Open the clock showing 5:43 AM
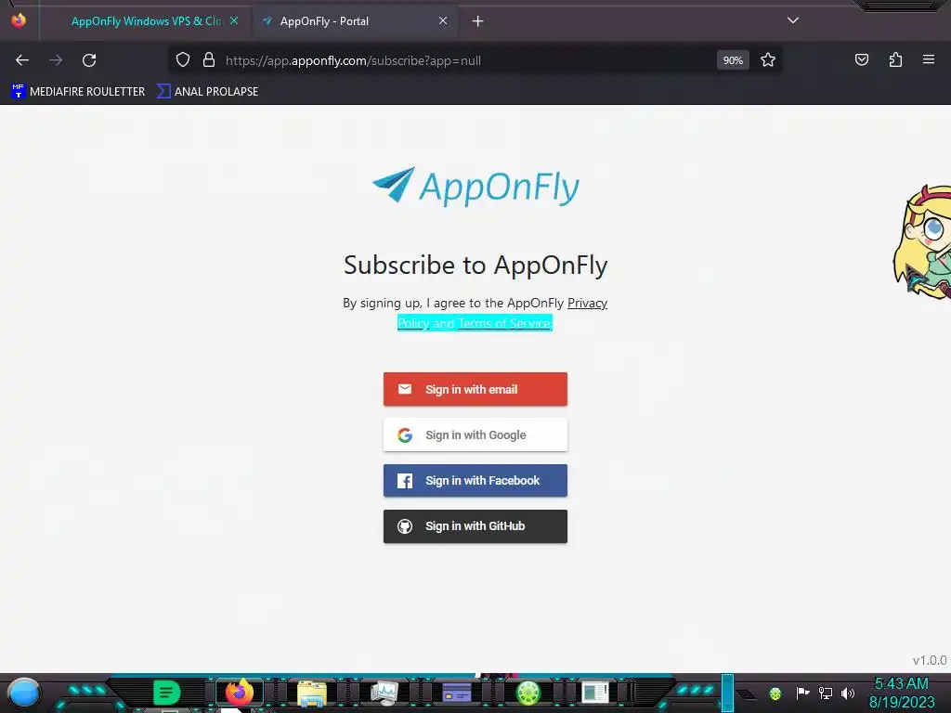Viewport: 951px width, 713px height. point(902,693)
